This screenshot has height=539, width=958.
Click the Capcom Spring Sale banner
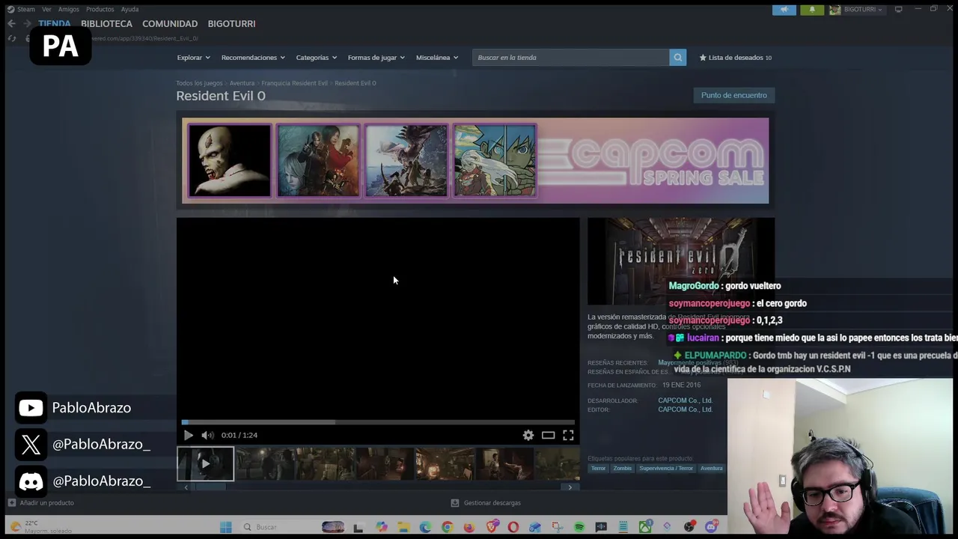pos(475,160)
